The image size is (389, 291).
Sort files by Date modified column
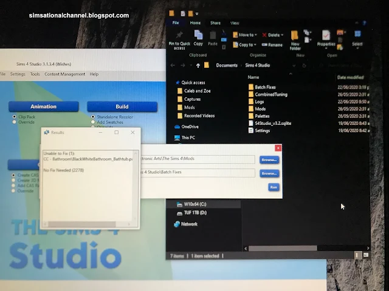tap(350, 78)
